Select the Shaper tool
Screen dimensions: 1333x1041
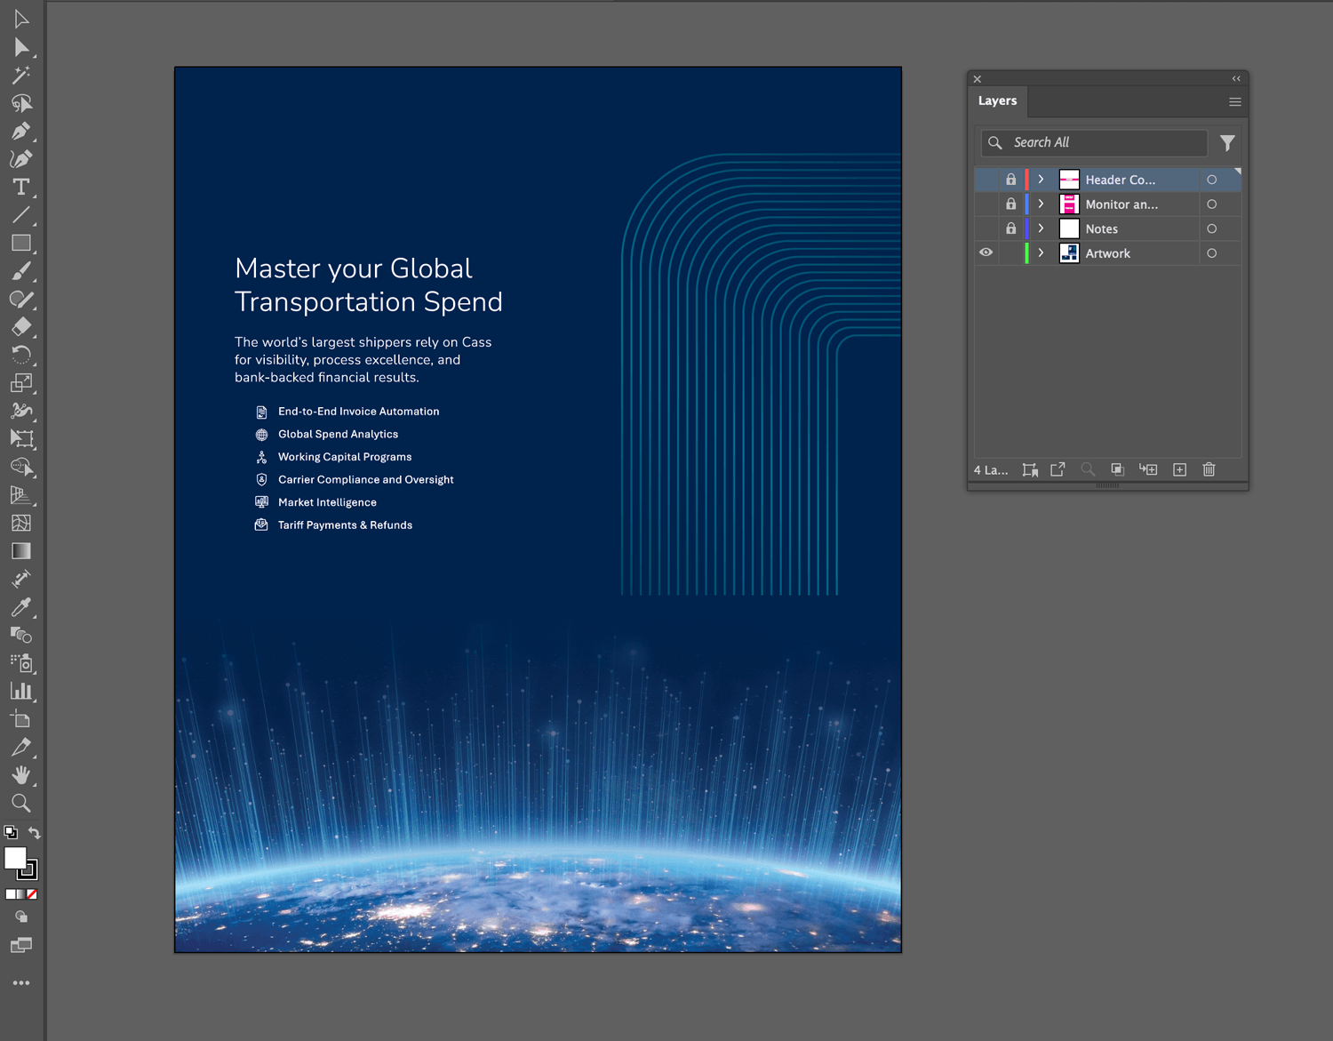coord(21,299)
